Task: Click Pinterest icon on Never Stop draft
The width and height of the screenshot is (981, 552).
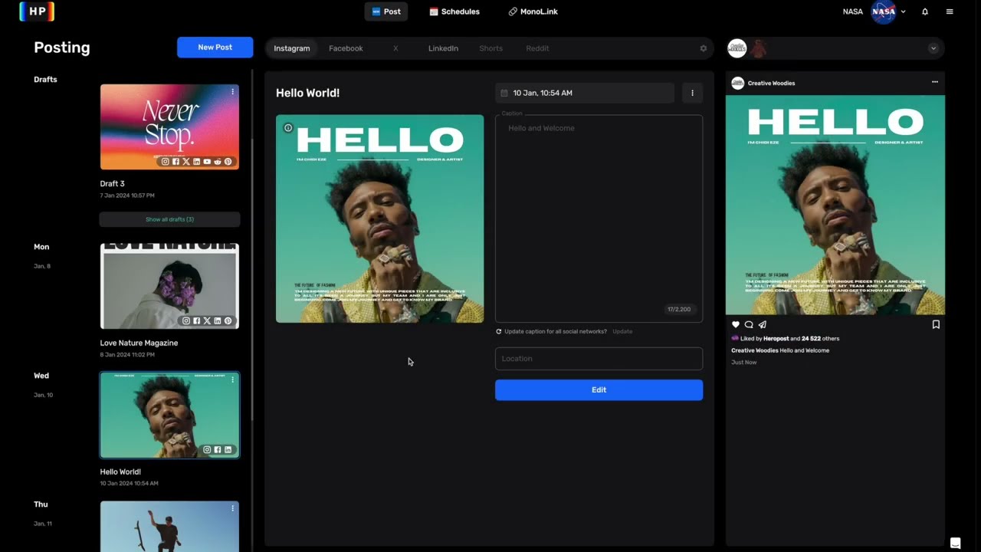Action: pos(228,162)
